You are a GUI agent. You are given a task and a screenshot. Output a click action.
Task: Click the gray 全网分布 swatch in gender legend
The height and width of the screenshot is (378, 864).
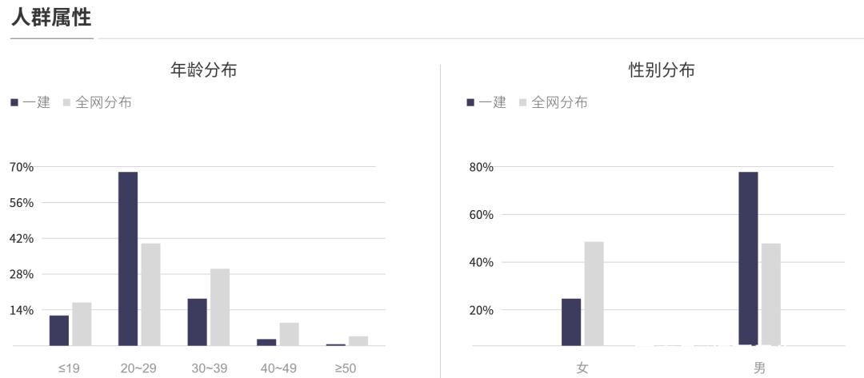click(523, 102)
